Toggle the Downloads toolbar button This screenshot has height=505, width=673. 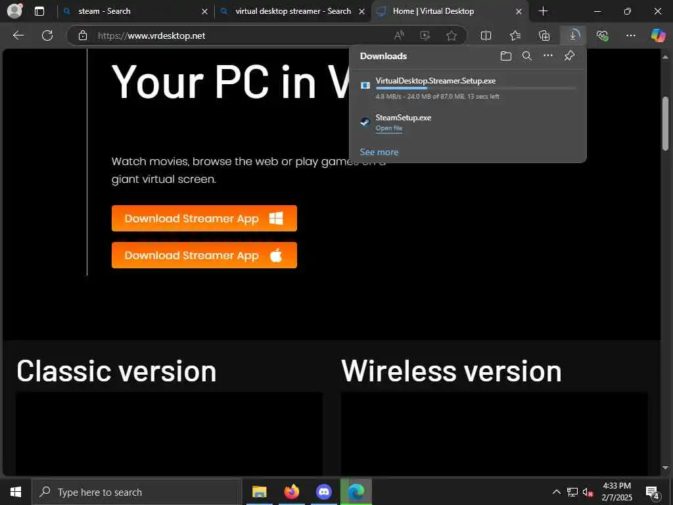pos(573,36)
